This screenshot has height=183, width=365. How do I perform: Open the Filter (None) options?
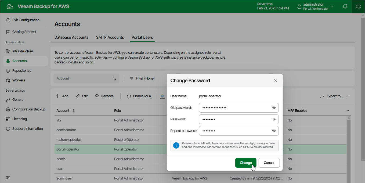tap(142, 78)
